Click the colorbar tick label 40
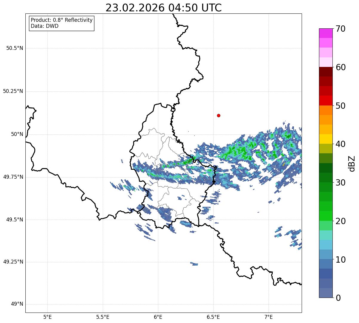The height and width of the screenshot is (323, 359). [x=340, y=144]
